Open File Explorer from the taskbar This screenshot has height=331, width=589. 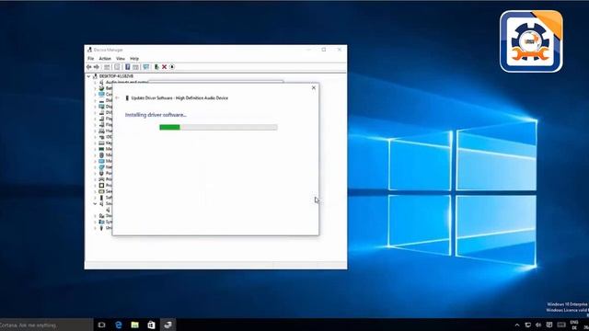pos(135,325)
